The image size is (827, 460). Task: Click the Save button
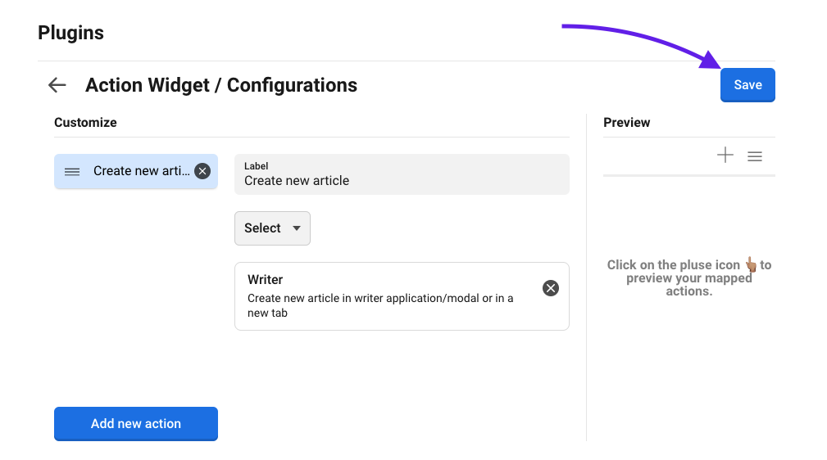pyautogui.click(x=747, y=85)
